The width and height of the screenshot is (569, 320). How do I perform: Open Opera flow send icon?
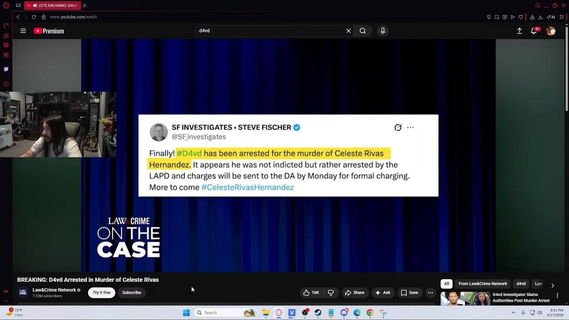513,17
